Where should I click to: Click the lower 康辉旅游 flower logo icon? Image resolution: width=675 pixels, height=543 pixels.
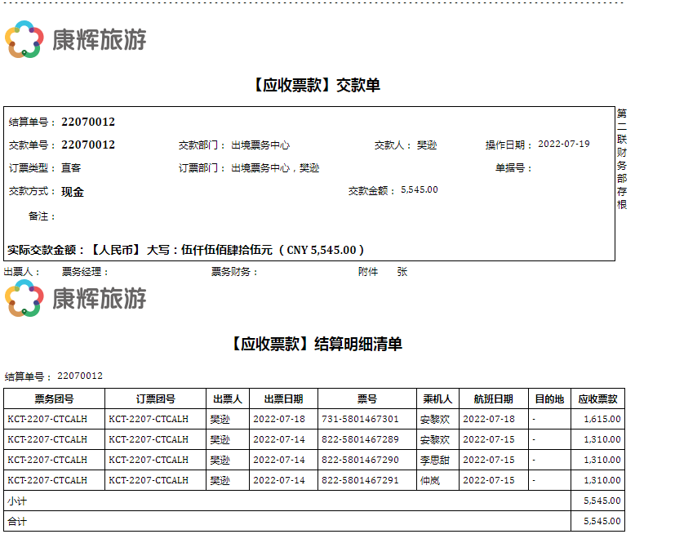point(24,298)
